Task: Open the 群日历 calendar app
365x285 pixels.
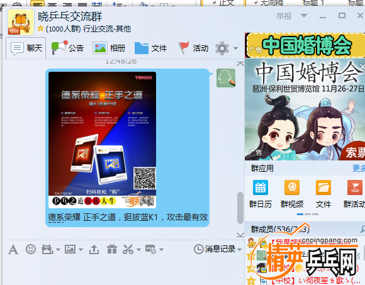Action: (x=261, y=194)
